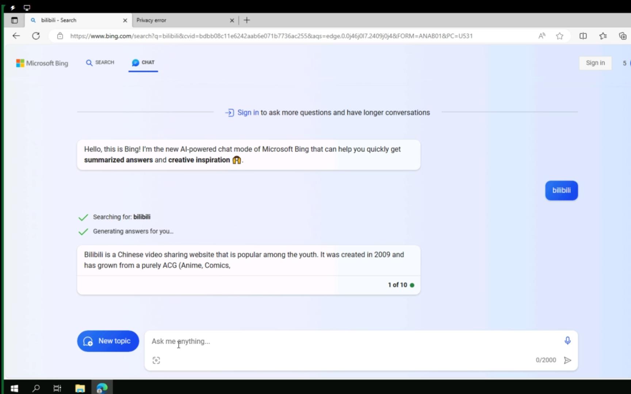Start a New topic

tap(108, 341)
